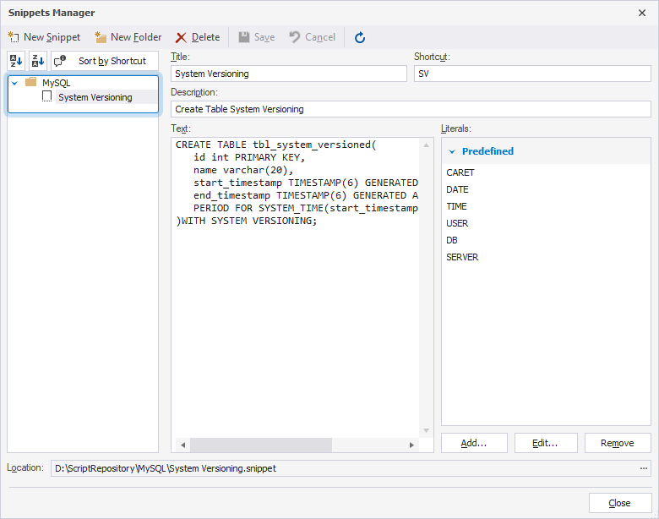Click the start_timestamp TIMESTAMP(6) line
Screen dimensions: 659x519
306,183
